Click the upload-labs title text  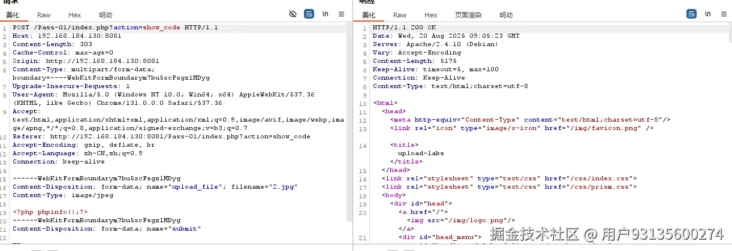coord(421,153)
